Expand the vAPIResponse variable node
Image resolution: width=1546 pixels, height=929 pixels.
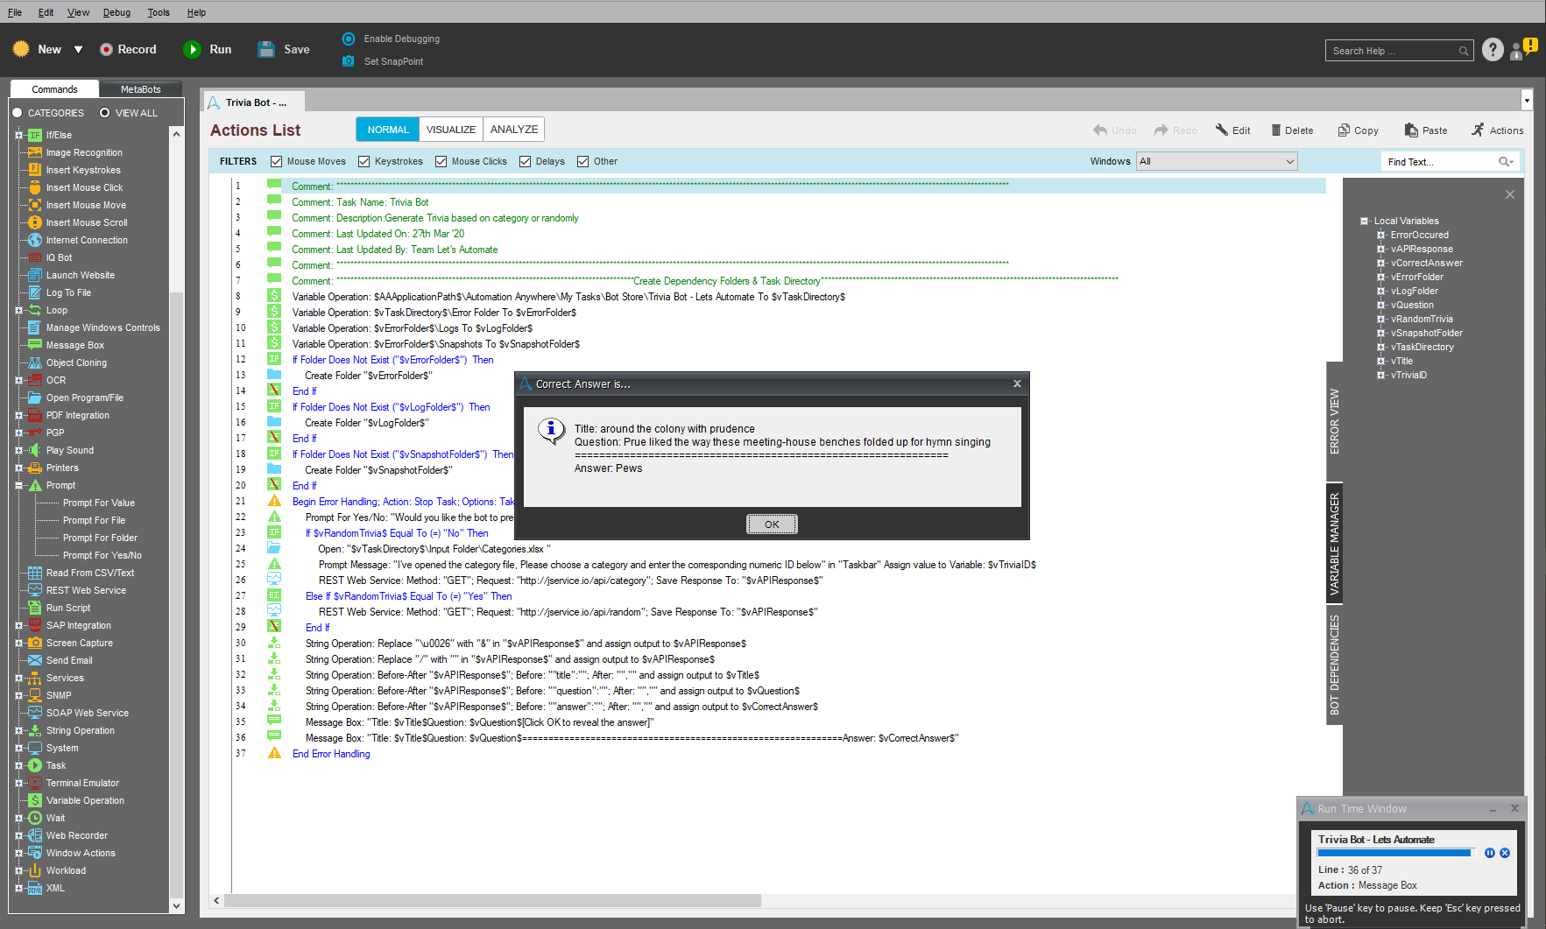[1380, 249]
